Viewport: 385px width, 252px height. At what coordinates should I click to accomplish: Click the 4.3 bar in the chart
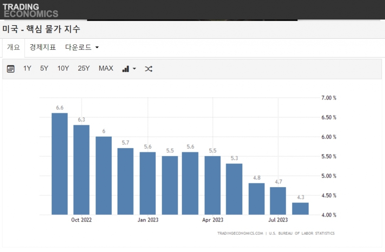click(x=300, y=208)
